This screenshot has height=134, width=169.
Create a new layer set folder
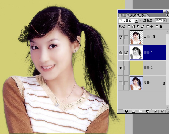(x=140, y=111)
